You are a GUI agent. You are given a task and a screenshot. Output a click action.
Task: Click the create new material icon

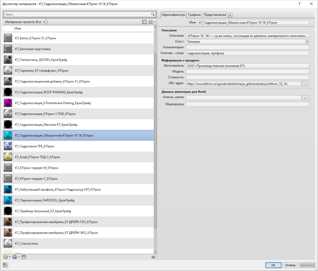coord(15,257)
